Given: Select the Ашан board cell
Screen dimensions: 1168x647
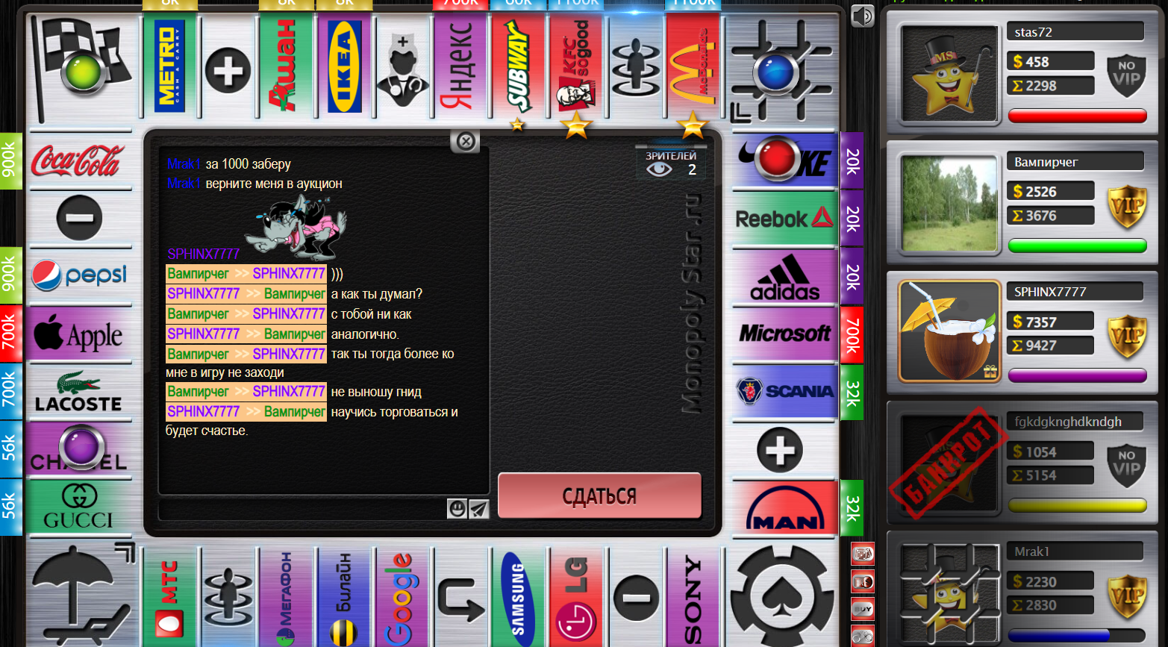Looking at the screenshot, I should click(x=286, y=66).
